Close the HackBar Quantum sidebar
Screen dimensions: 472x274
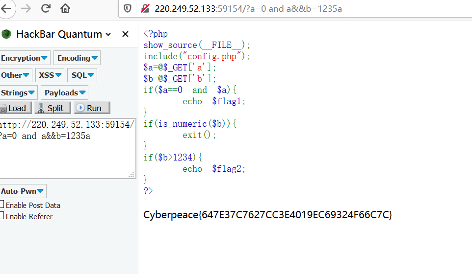125,34
